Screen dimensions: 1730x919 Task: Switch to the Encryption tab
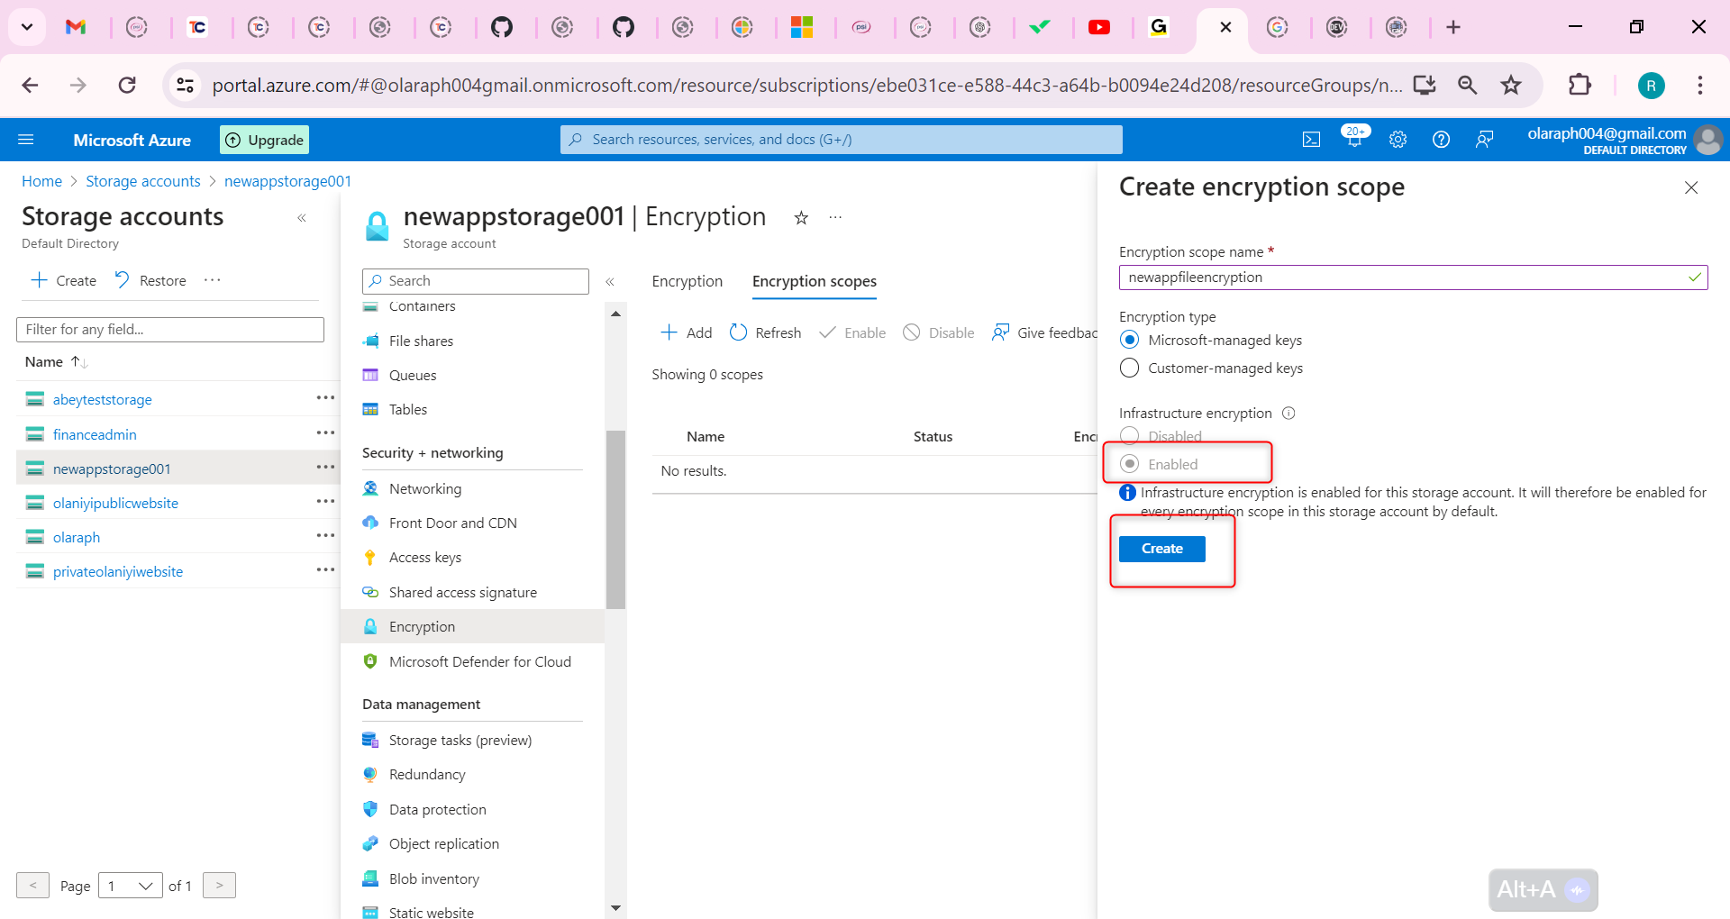point(687,281)
